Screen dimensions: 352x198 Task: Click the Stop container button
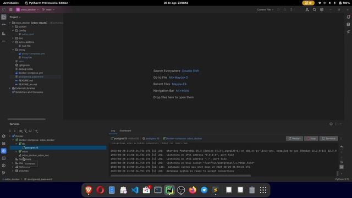[x=311, y=139]
